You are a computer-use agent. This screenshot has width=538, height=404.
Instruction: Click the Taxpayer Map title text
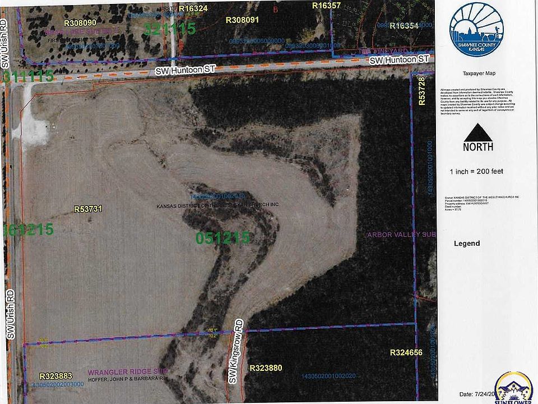pyautogui.click(x=477, y=74)
